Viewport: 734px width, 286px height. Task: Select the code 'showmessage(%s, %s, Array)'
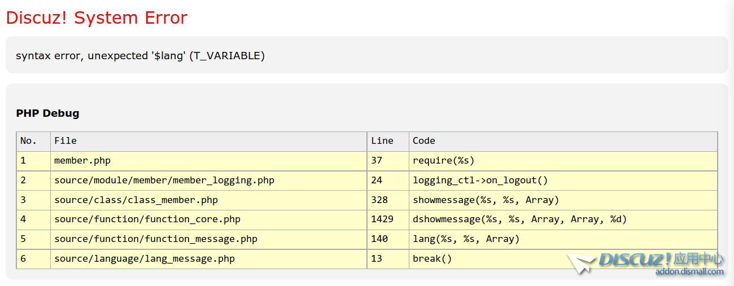click(x=486, y=200)
